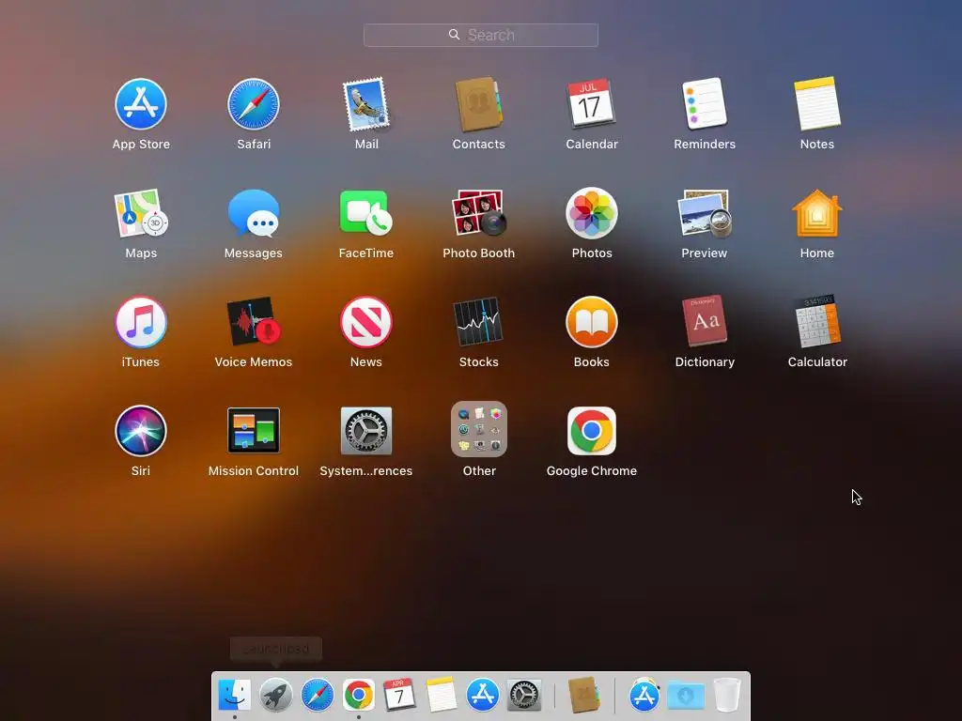Launch Calculator
The height and width of the screenshot is (721, 962).
[817, 322]
